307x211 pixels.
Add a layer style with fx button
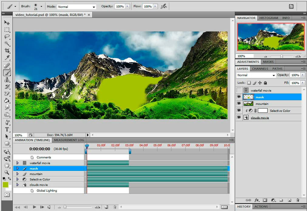click(256, 200)
